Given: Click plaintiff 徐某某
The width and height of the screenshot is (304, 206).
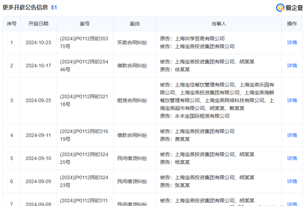Looking at the screenshot, I should tap(182, 70).
